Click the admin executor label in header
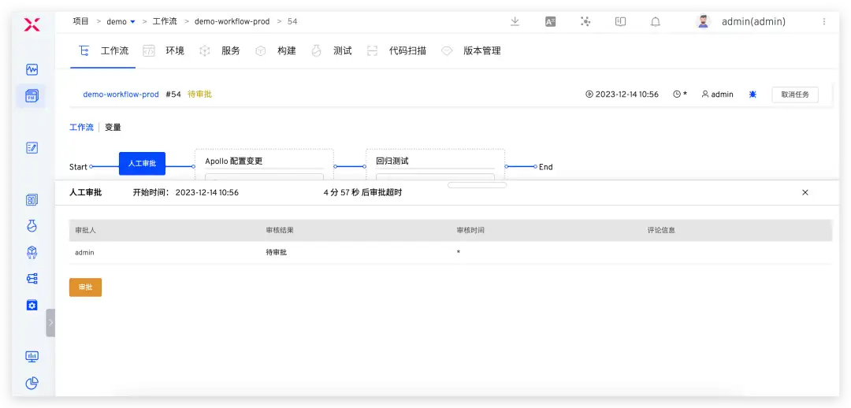This screenshot has width=851, height=408. tap(717, 95)
